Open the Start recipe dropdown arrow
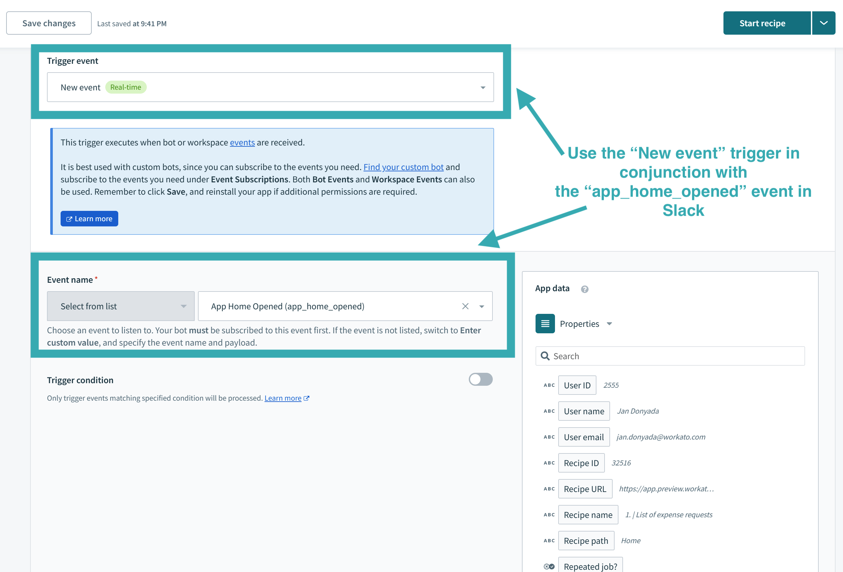This screenshot has height=572, width=843. pyautogui.click(x=824, y=23)
